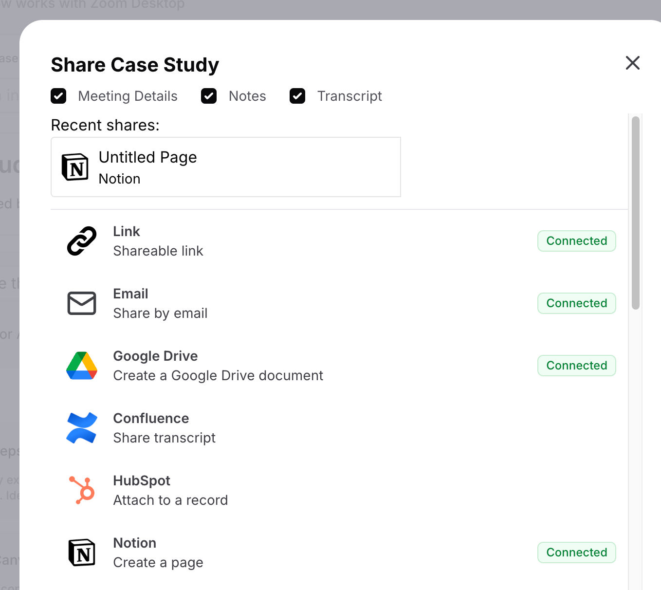The width and height of the screenshot is (661, 590).
Task: Select the Confluence icon
Action: click(81, 427)
